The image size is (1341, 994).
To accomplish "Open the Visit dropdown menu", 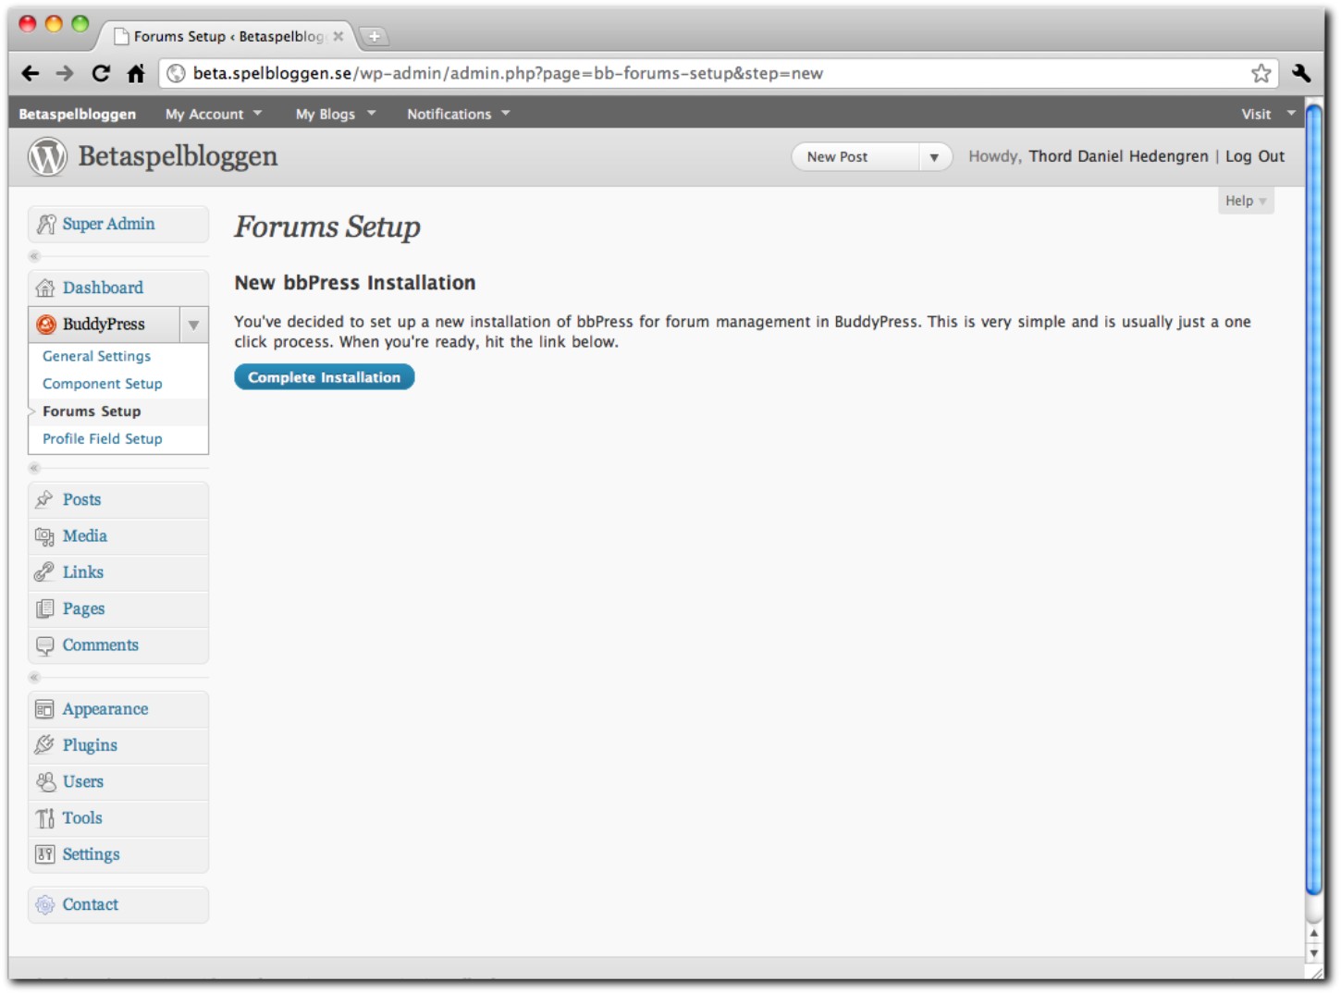I will (1268, 114).
